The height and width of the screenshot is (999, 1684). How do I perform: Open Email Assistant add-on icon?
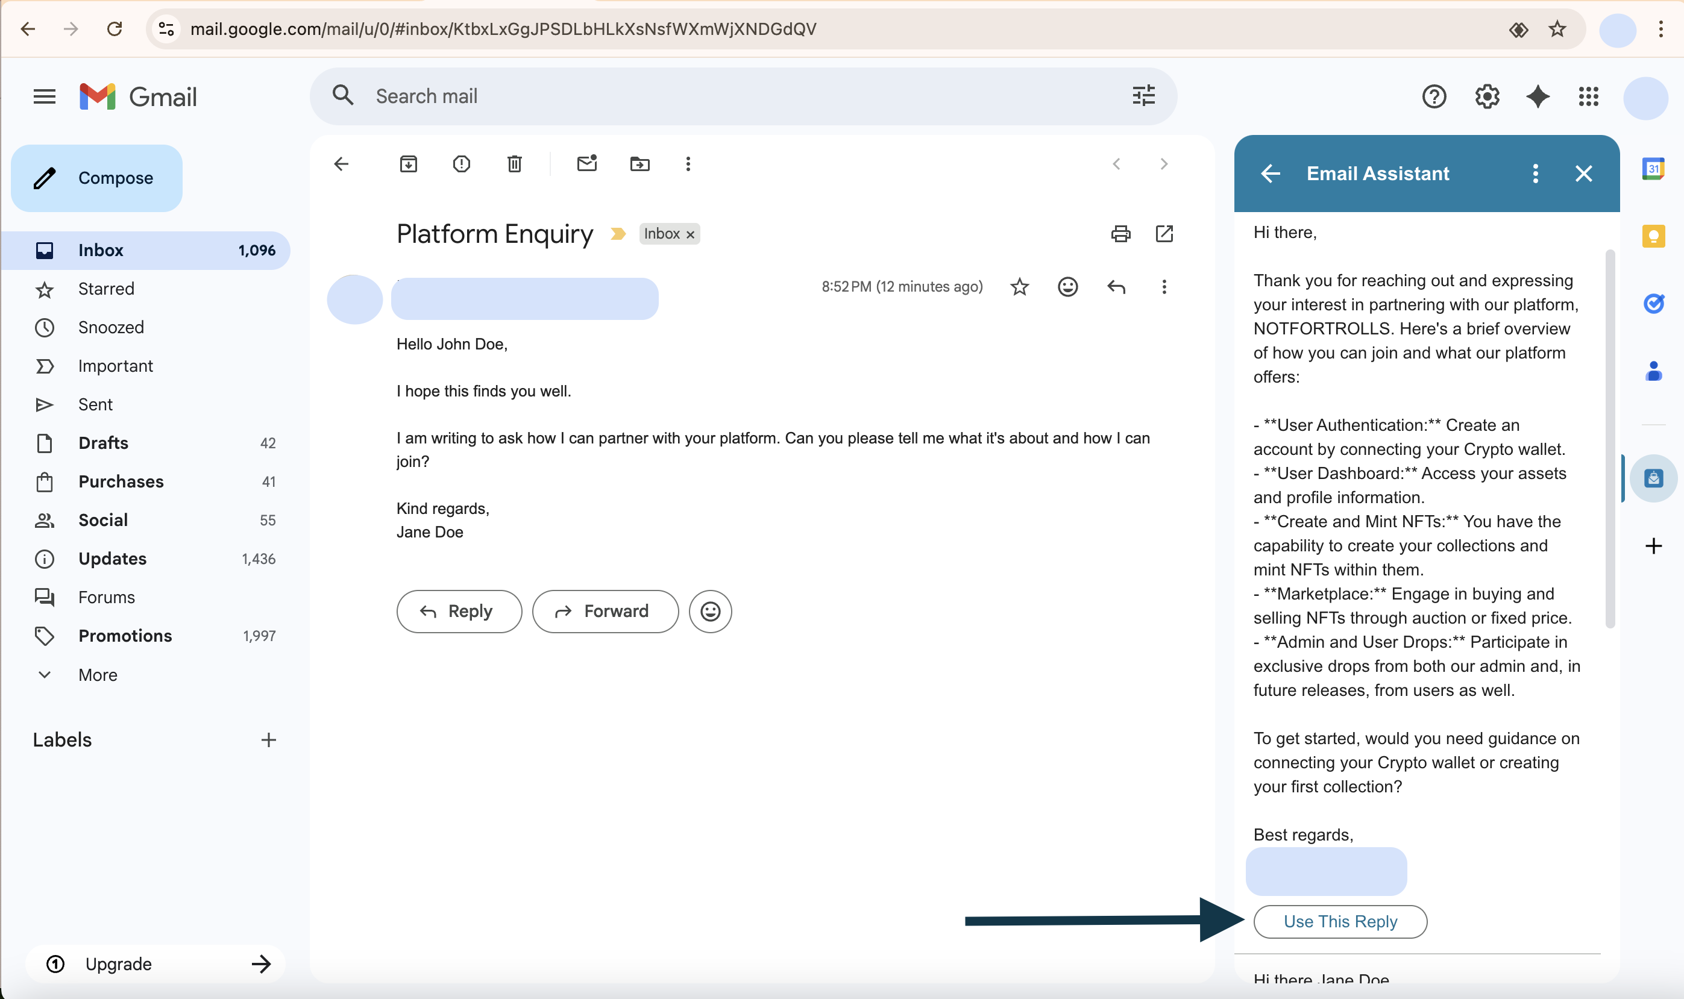coord(1654,478)
